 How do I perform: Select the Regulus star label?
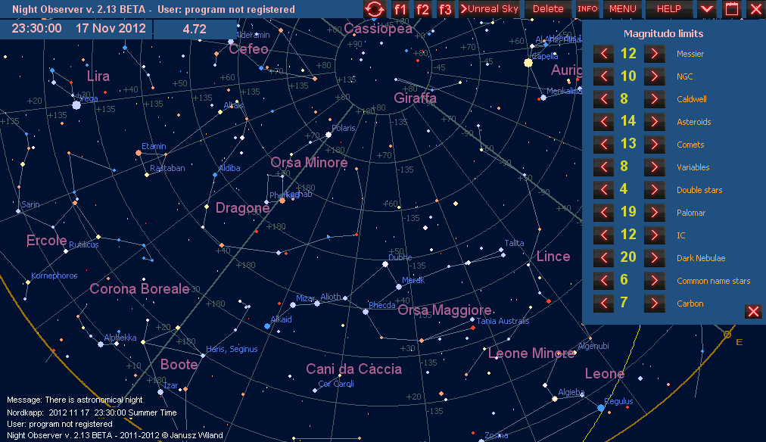point(618,401)
